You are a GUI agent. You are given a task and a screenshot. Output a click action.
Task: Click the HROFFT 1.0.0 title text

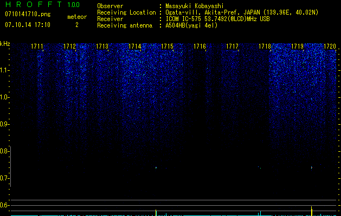click(42, 4)
